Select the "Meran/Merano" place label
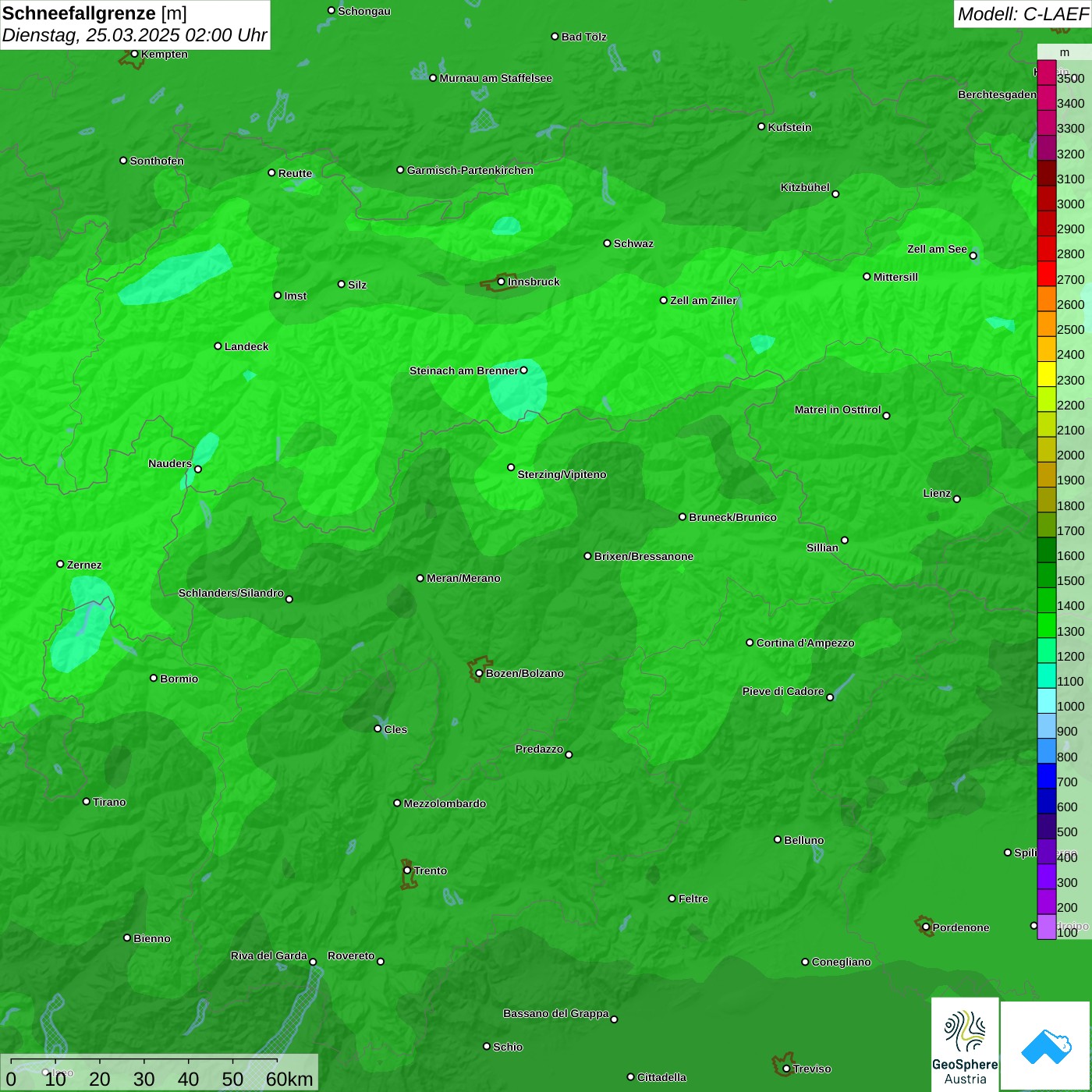Viewport: 1092px width, 1092px height. coord(463,578)
